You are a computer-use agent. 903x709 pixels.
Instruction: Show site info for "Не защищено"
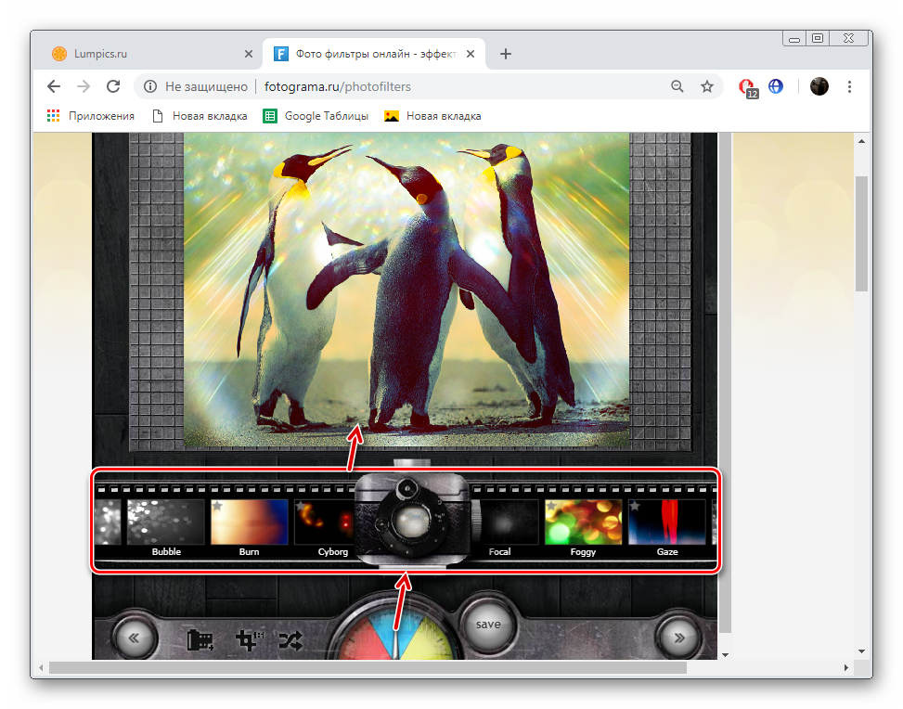150,86
